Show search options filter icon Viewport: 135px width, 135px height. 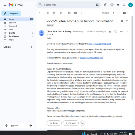coord(97,5)
